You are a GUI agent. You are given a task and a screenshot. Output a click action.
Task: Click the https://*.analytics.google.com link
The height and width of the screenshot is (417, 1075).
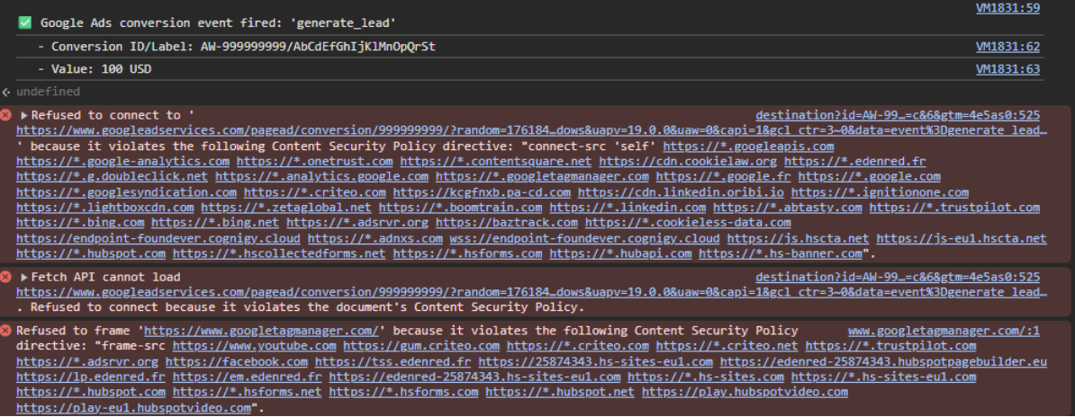click(321, 176)
